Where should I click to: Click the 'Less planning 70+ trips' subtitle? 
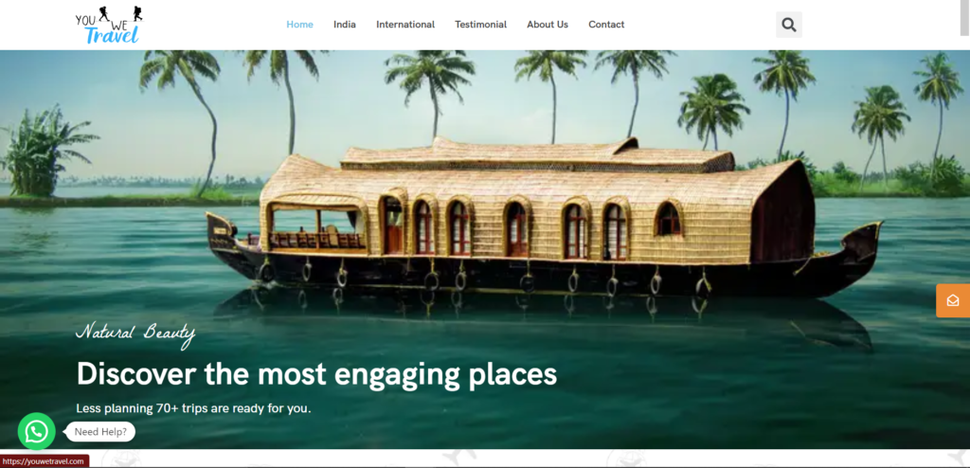point(193,408)
